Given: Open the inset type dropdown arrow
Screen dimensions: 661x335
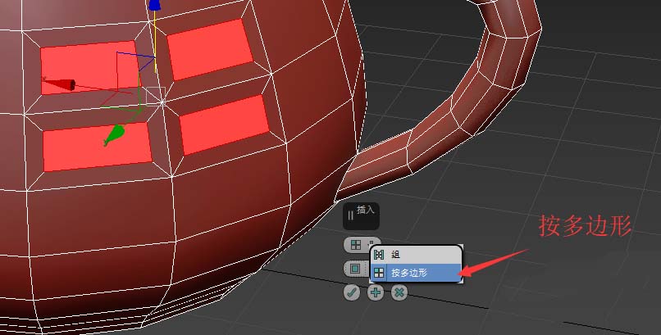Looking at the screenshot, I should tap(371, 242).
